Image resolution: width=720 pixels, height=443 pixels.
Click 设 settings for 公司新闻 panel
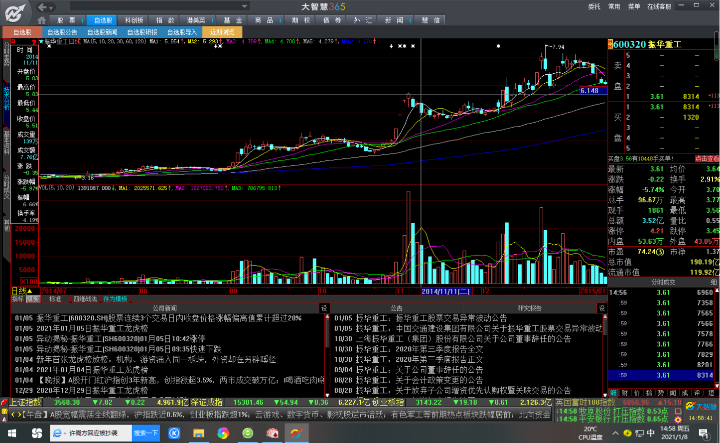[x=324, y=308]
